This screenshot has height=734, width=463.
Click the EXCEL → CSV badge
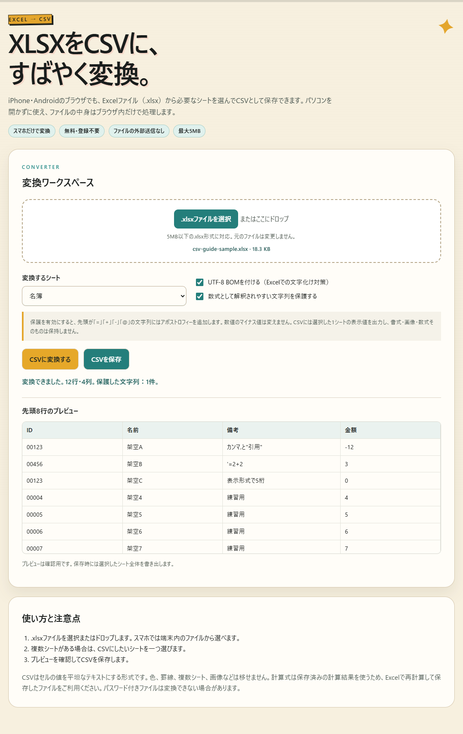pos(31,19)
